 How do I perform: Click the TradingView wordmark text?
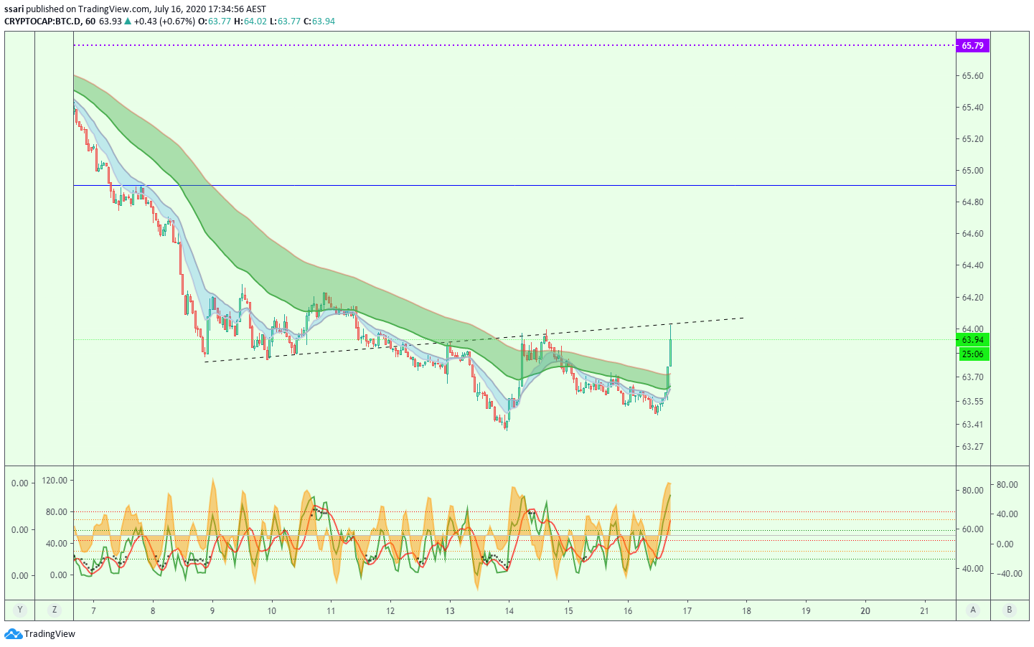coord(50,634)
